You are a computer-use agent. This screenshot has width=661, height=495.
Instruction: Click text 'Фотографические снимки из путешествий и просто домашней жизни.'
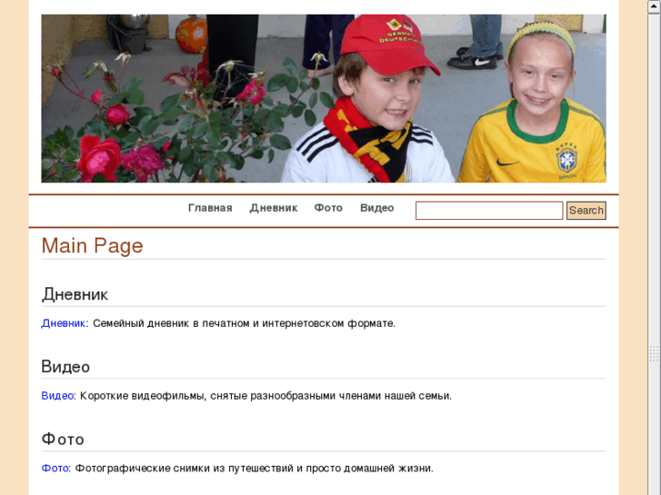pos(255,469)
